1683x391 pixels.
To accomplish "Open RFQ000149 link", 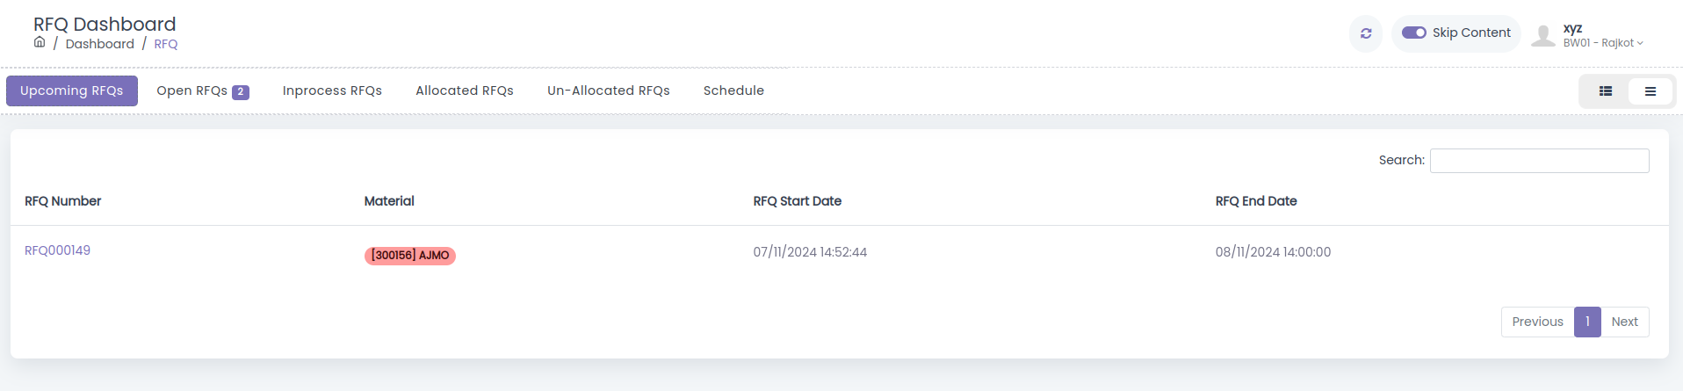I will (57, 250).
